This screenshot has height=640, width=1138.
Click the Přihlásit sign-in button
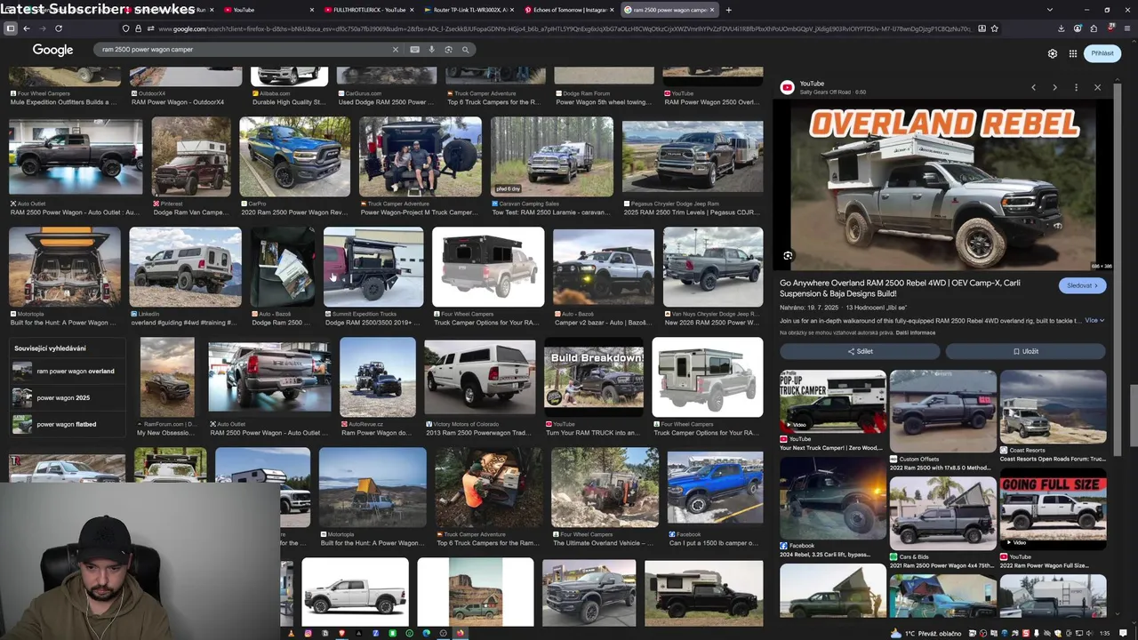click(x=1102, y=53)
